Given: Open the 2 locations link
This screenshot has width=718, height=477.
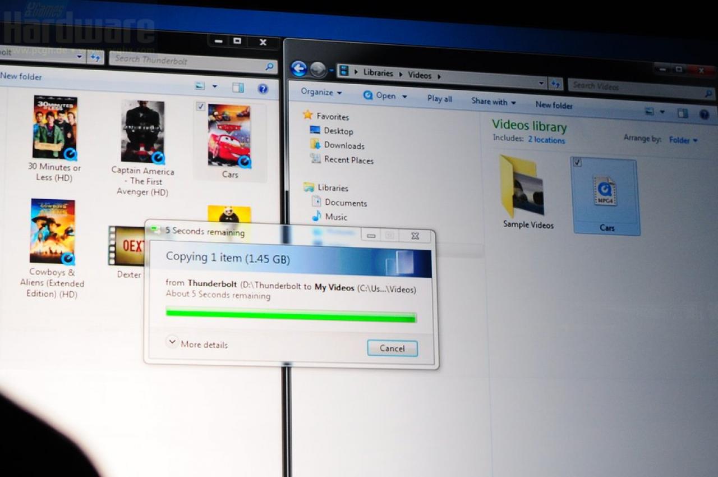Looking at the screenshot, I should [546, 140].
